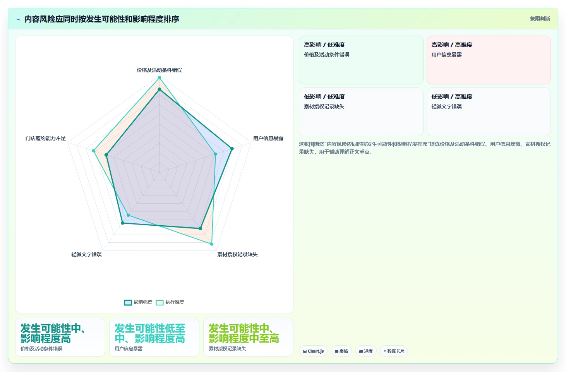Viewport: 566px width, 372px height.
Task: Click the heading 内容风险应同时按发生可能性和影响程度排序
Action: coord(101,19)
